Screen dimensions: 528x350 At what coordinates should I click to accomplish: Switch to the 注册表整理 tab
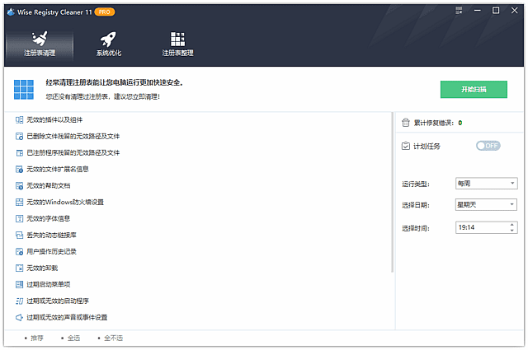(177, 44)
